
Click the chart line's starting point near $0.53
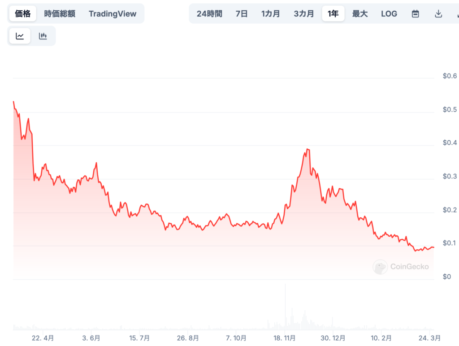point(13,102)
